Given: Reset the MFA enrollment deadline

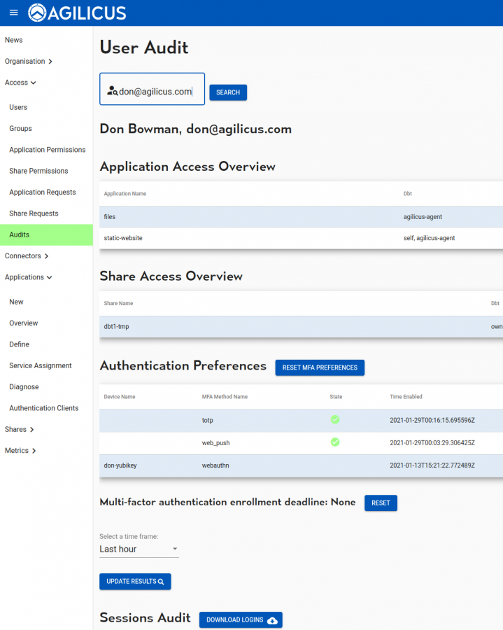Looking at the screenshot, I should tap(381, 503).
